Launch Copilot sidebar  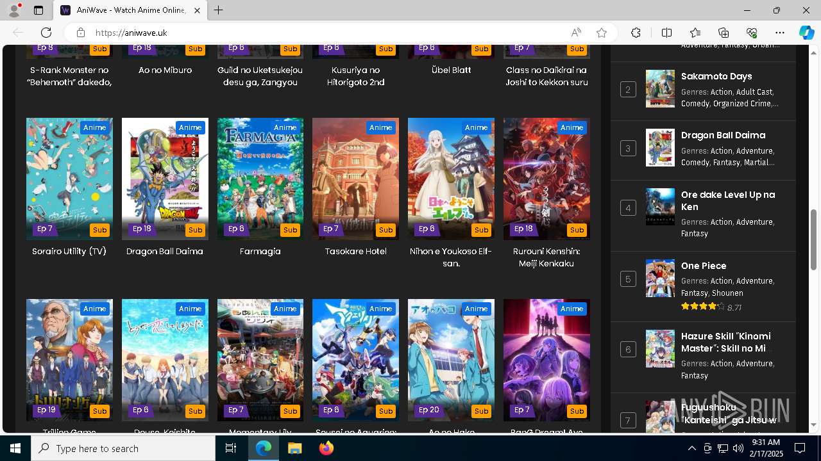(806, 33)
